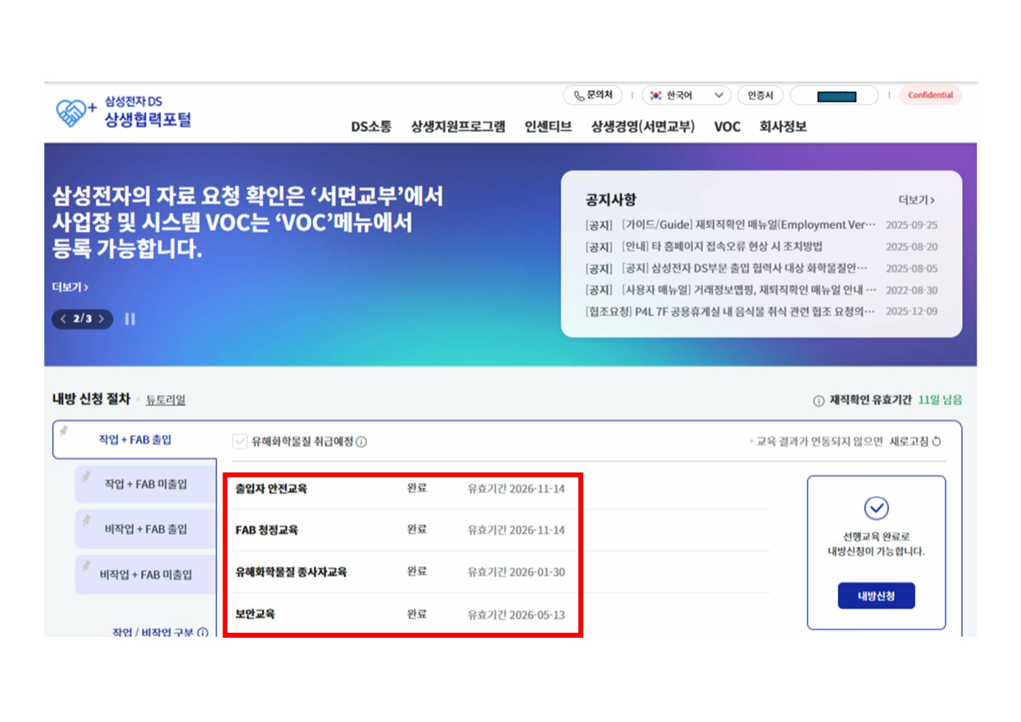Open the 튜토리얼 link
The height and width of the screenshot is (722, 1021).
point(166,400)
